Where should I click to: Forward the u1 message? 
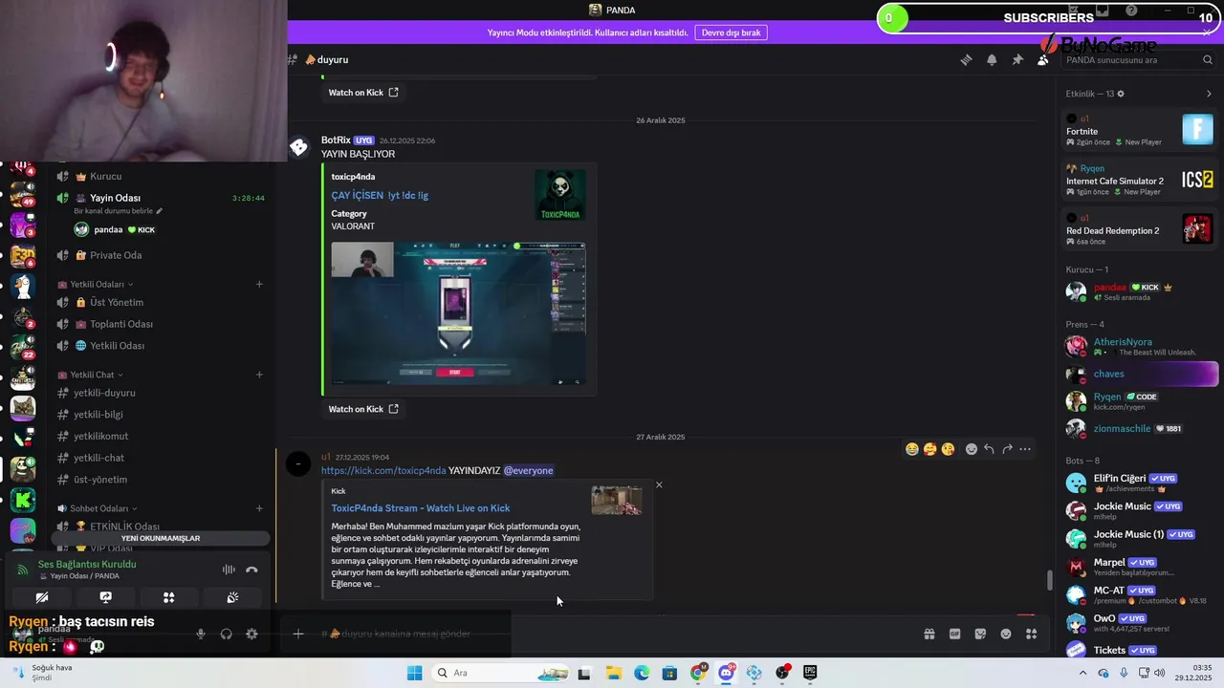[x=1007, y=449]
